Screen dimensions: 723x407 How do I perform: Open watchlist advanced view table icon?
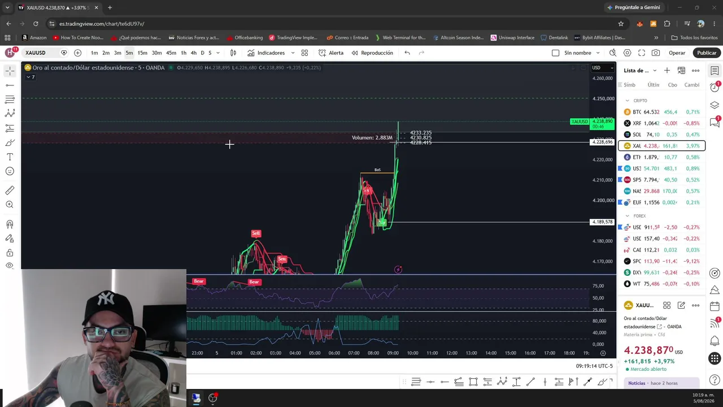point(681,71)
